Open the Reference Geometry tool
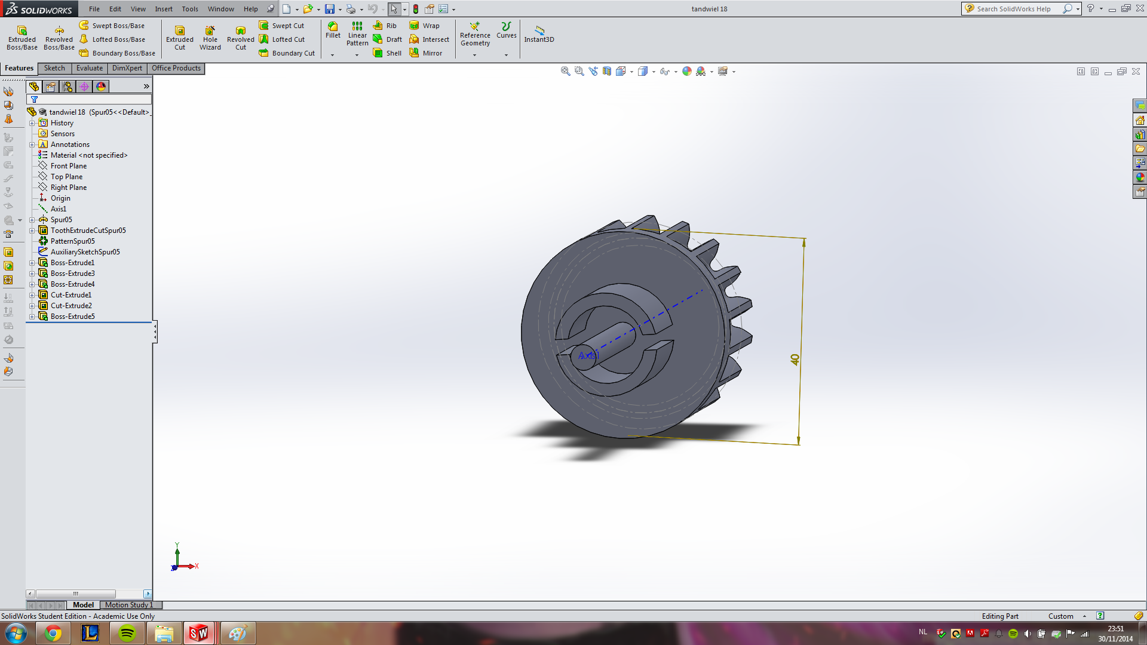The image size is (1147, 645). (475, 34)
